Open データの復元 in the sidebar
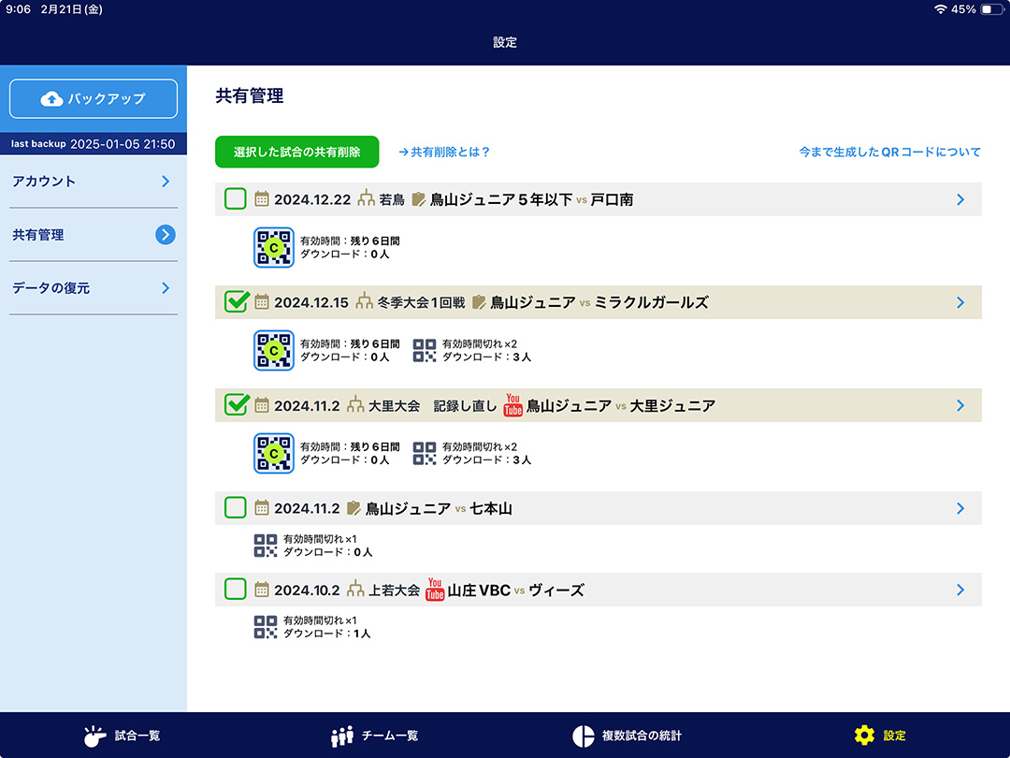The height and width of the screenshot is (758, 1010). point(94,288)
